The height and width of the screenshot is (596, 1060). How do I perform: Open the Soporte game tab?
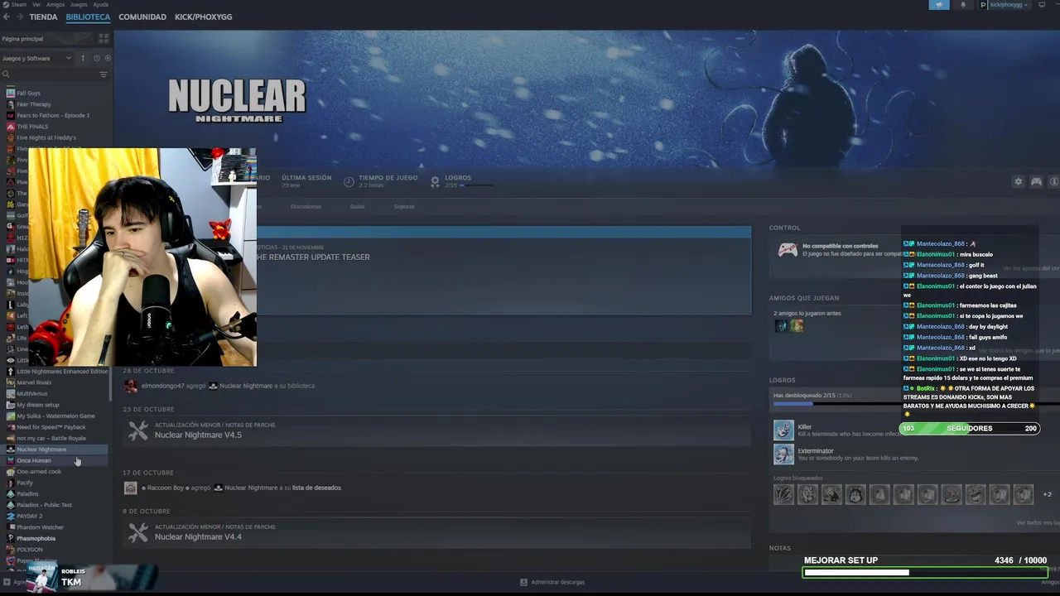[404, 206]
